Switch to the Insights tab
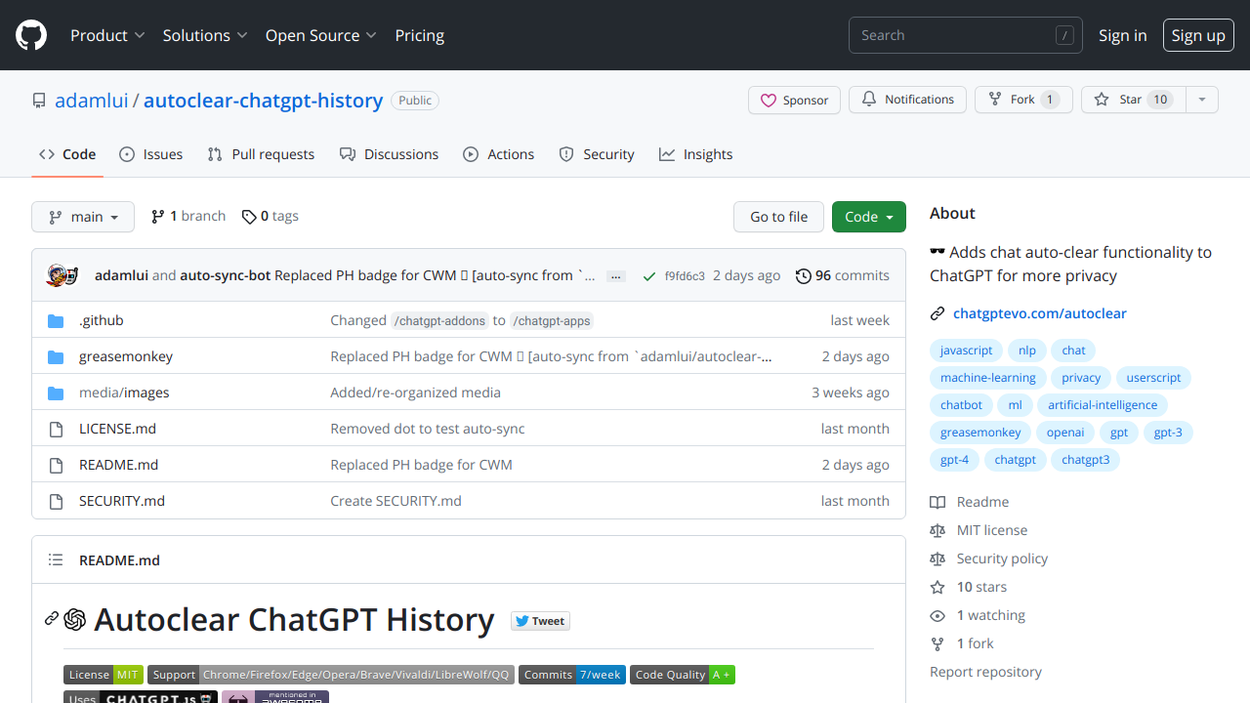 [x=695, y=154]
